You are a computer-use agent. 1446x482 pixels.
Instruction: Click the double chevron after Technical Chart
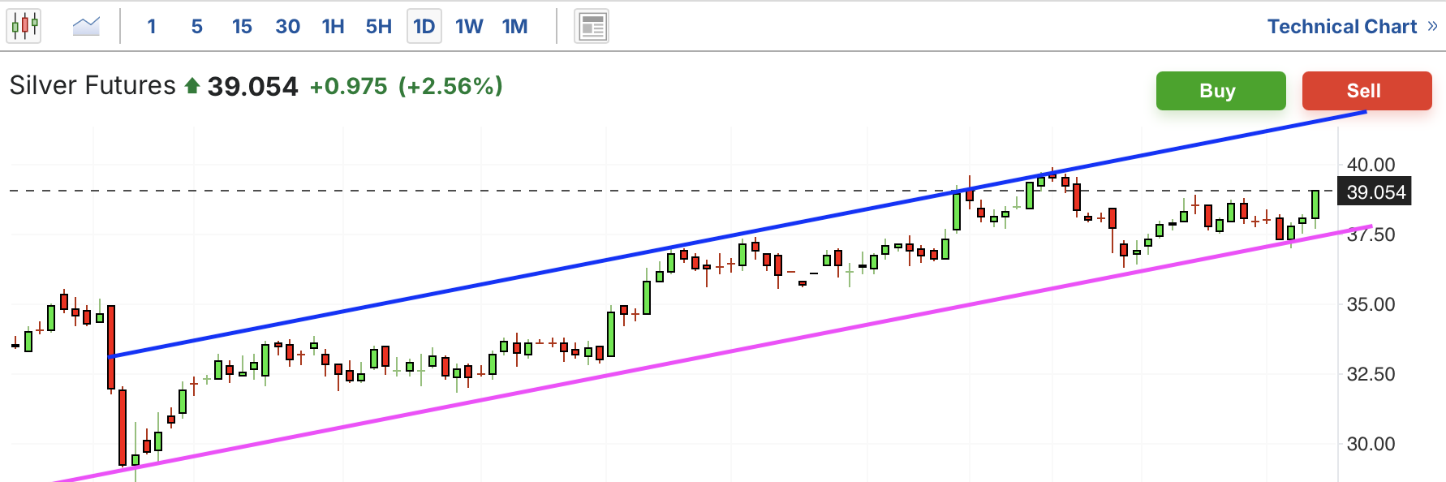click(1432, 26)
